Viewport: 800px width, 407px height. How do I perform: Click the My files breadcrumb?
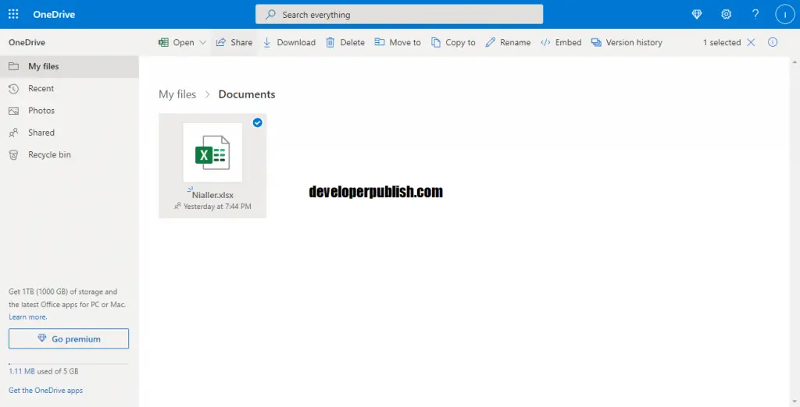177,94
